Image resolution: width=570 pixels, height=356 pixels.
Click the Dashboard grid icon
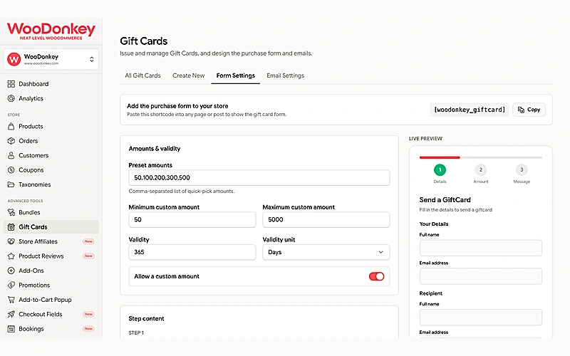(x=11, y=84)
